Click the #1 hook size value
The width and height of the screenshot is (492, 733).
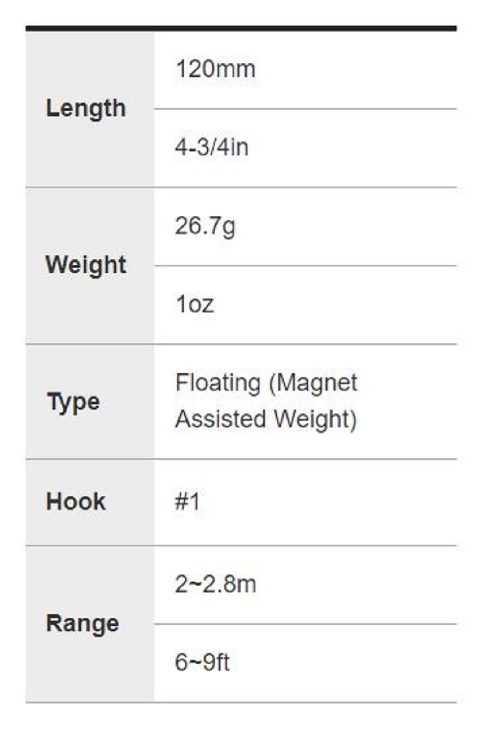coord(188,501)
